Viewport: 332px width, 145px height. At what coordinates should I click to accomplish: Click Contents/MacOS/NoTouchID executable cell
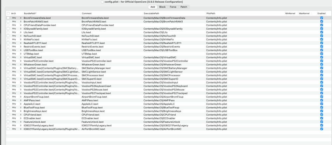pos(160,36)
